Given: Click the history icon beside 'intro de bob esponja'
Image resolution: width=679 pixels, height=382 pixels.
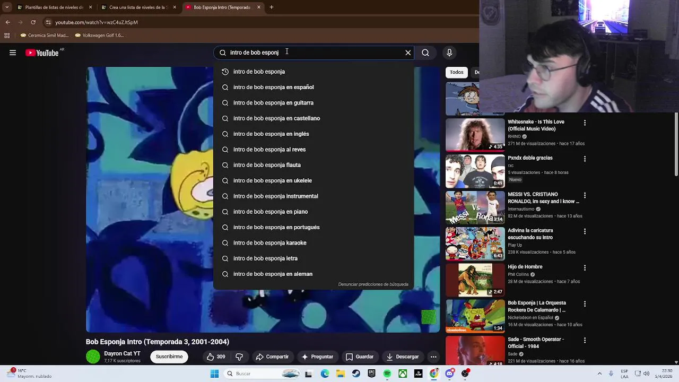Looking at the screenshot, I should (225, 72).
